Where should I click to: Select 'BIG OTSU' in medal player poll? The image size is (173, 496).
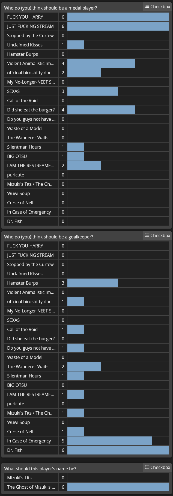point(87,156)
